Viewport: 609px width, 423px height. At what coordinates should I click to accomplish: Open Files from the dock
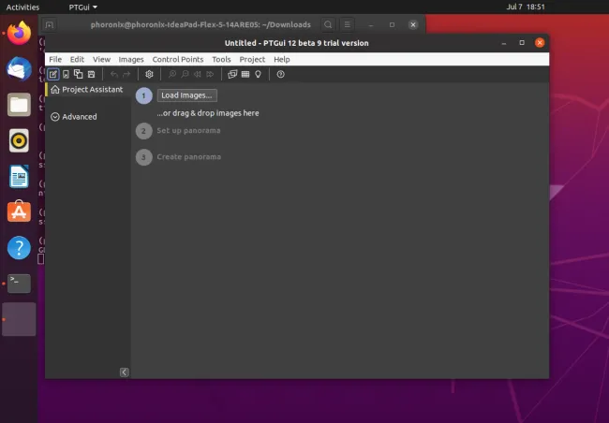coord(19,105)
